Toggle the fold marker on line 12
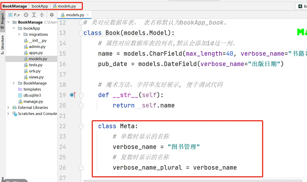Image resolution: width=307 pixels, height=182 pixels. tap(81, 23)
